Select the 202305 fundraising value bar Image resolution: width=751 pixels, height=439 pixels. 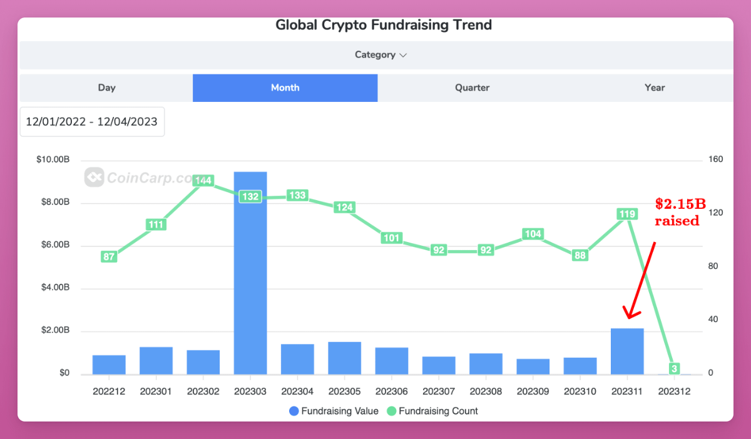[x=344, y=358]
